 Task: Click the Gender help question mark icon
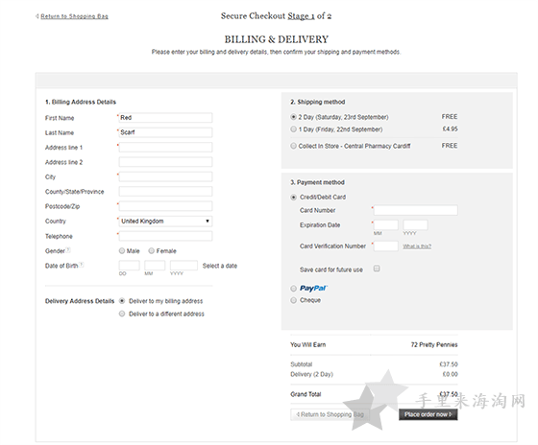click(68, 249)
